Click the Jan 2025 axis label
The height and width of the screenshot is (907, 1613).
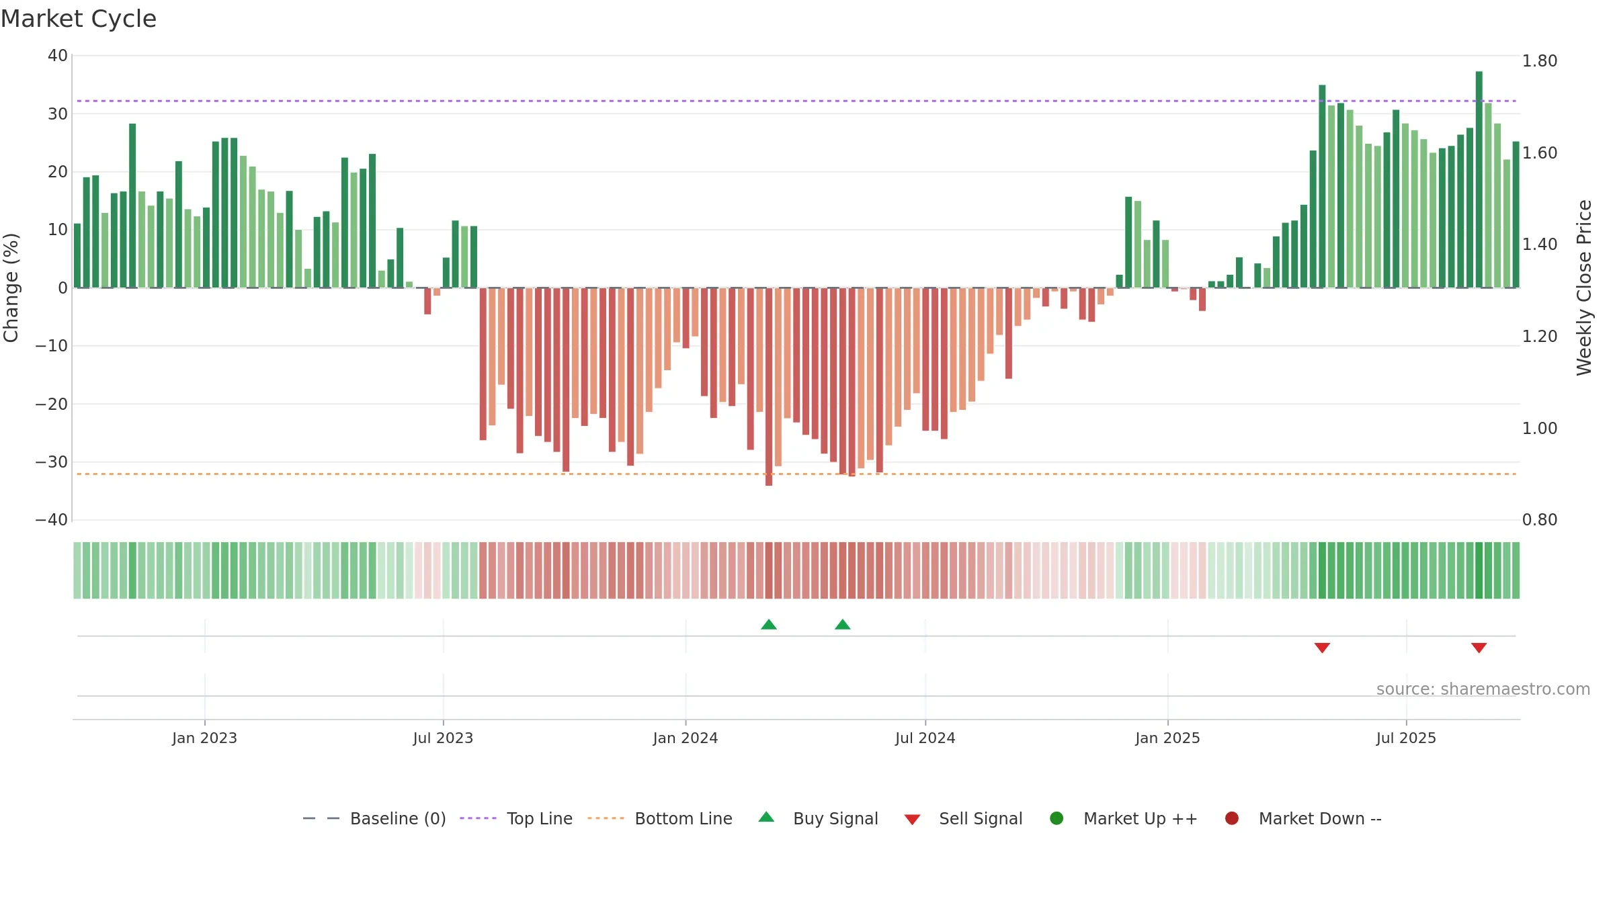coord(1167,738)
